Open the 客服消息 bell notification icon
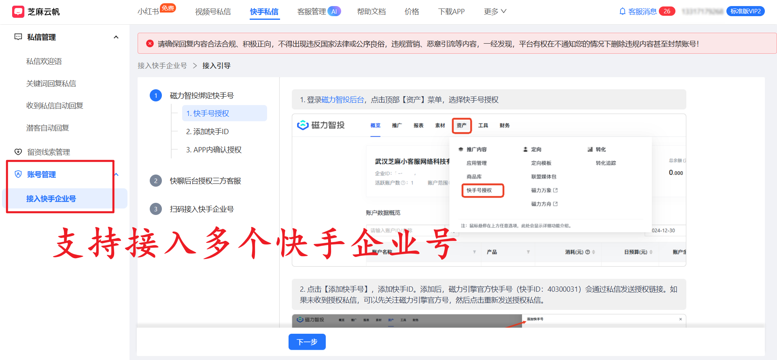The height and width of the screenshot is (360, 777). pyautogui.click(x=622, y=11)
